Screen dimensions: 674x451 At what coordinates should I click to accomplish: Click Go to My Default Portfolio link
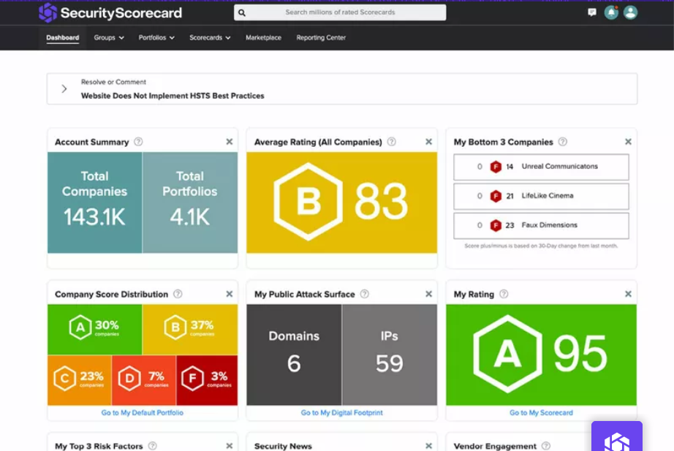tap(143, 413)
